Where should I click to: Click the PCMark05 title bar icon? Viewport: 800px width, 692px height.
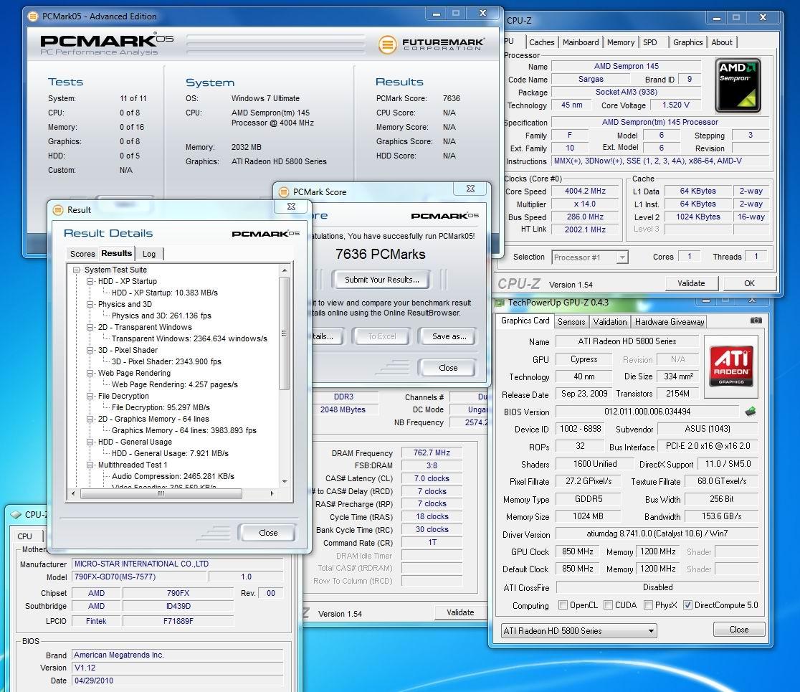33,16
